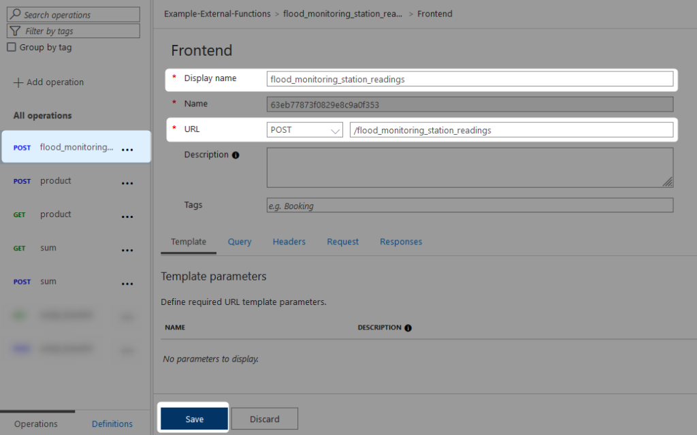
Task: Open the ellipsis menu for POST sum operation
Action: tap(127, 283)
